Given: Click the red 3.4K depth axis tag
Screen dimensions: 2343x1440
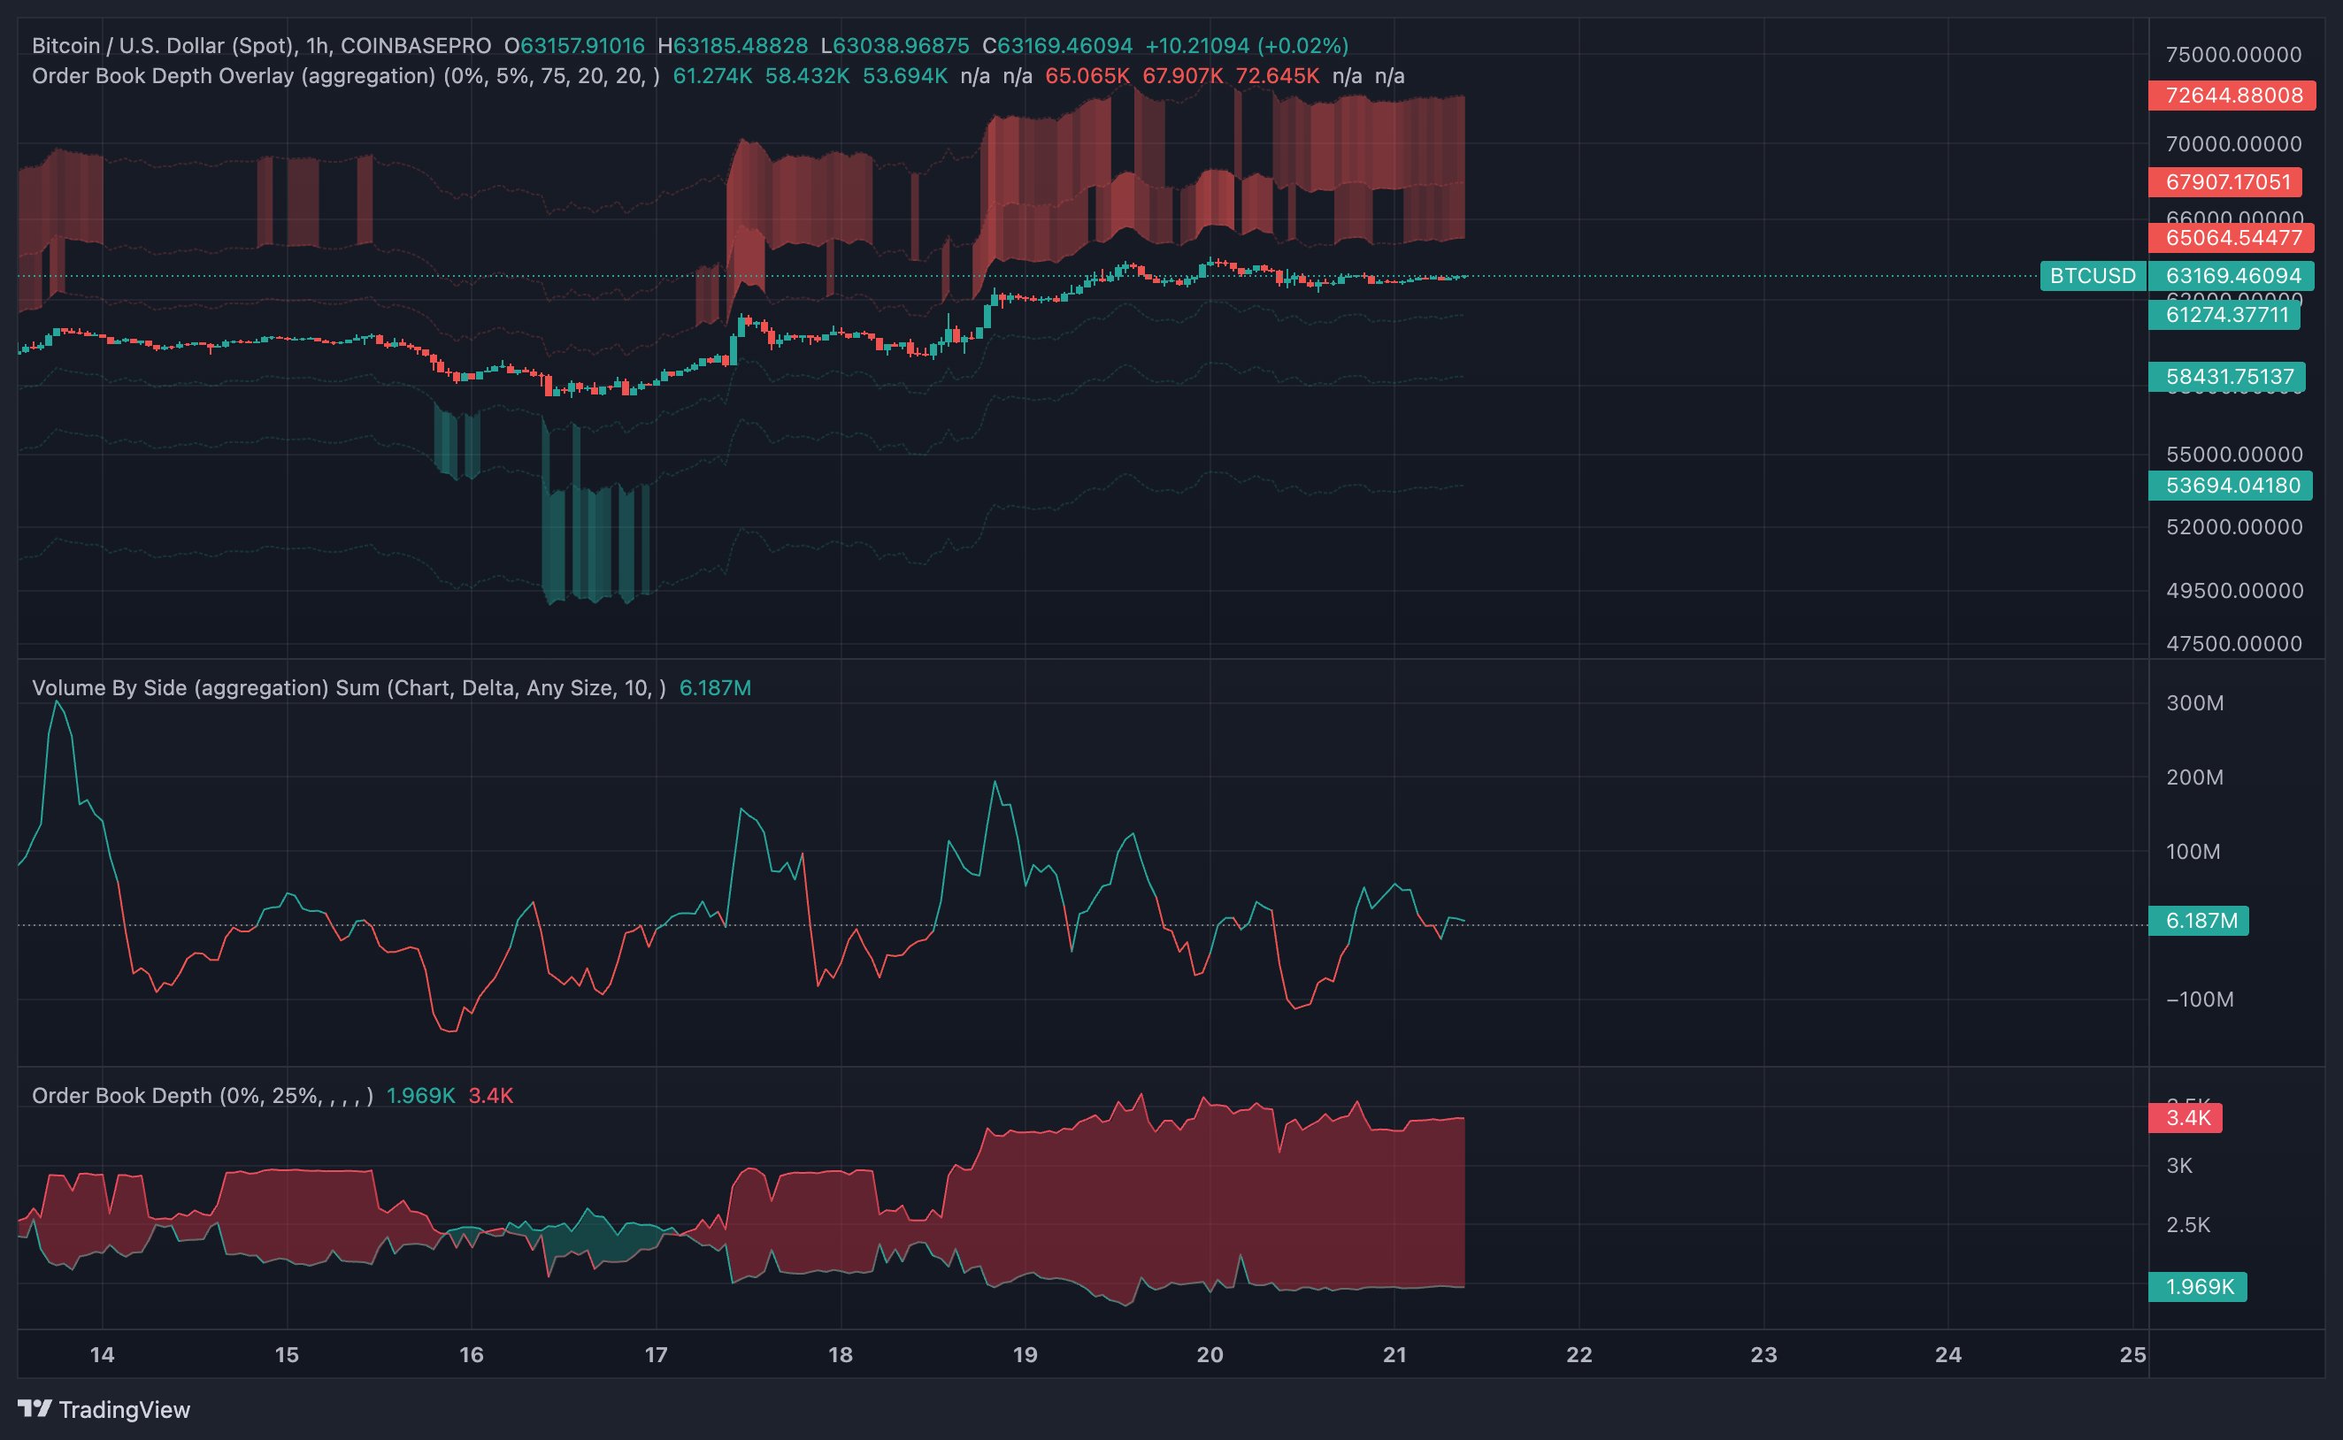Looking at the screenshot, I should 2185,1117.
